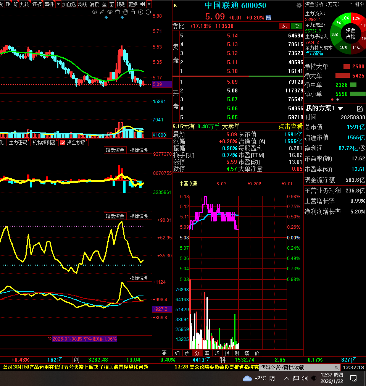Viewport: 366px width, 386px height.
Task: Click the 窗 window layout button
Action: pos(111,4)
